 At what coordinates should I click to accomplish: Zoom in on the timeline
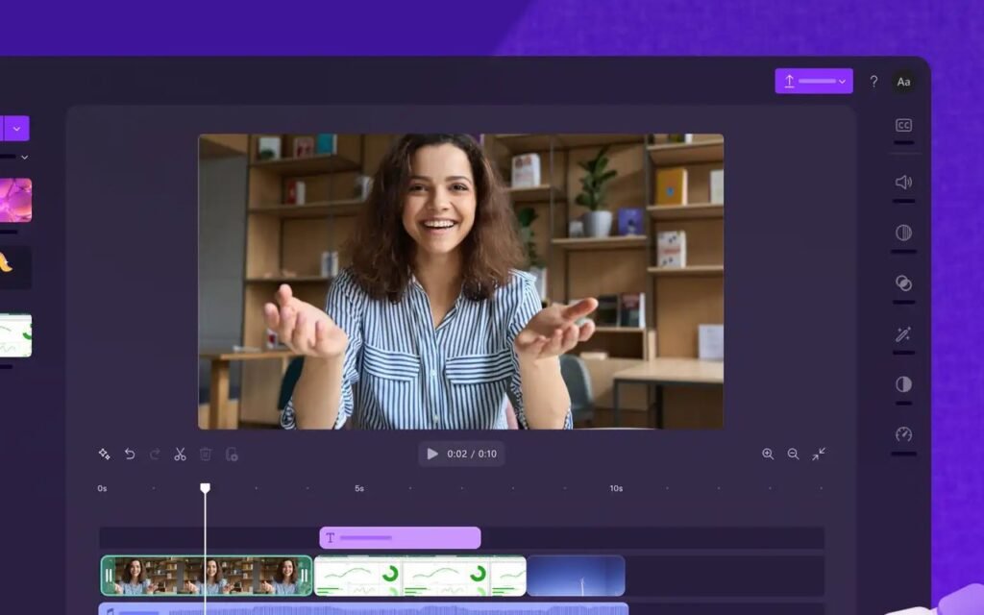click(x=768, y=454)
